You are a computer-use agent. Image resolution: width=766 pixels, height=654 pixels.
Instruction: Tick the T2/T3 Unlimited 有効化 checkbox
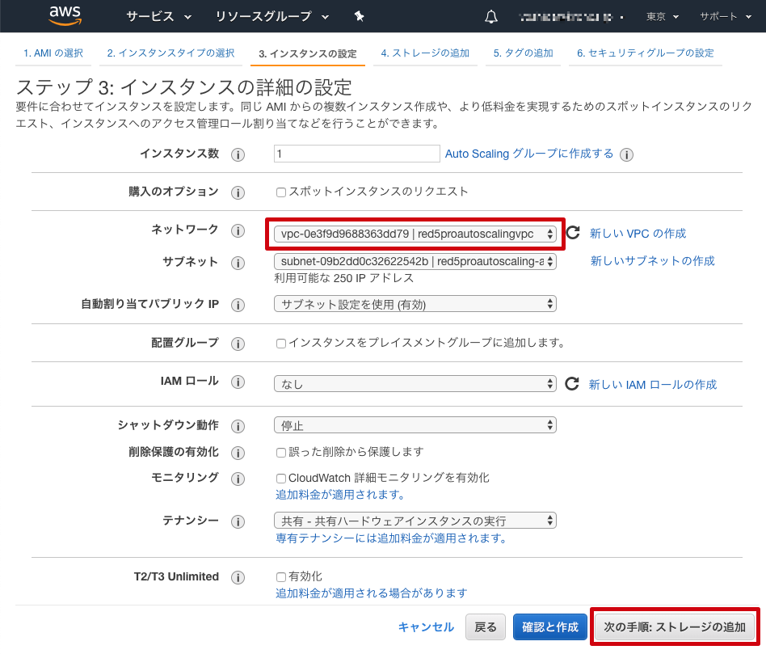click(281, 577)
